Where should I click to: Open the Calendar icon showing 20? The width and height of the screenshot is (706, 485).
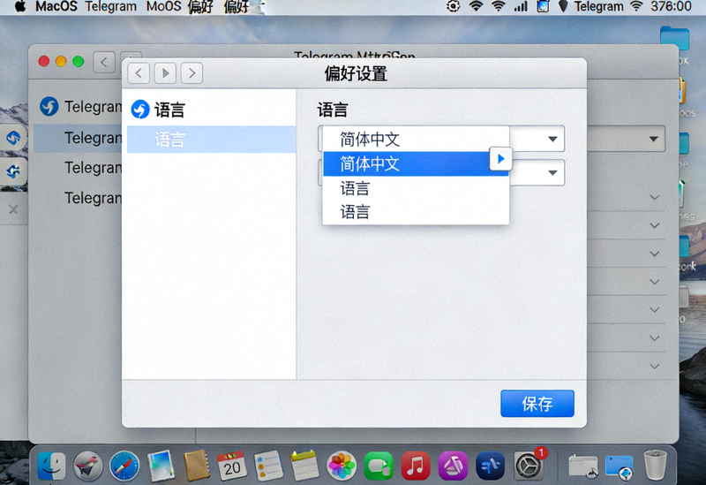coord(231,466)
